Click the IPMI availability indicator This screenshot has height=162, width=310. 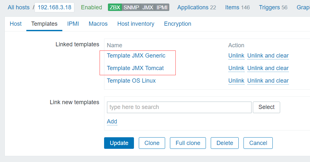tap(162, 7)
